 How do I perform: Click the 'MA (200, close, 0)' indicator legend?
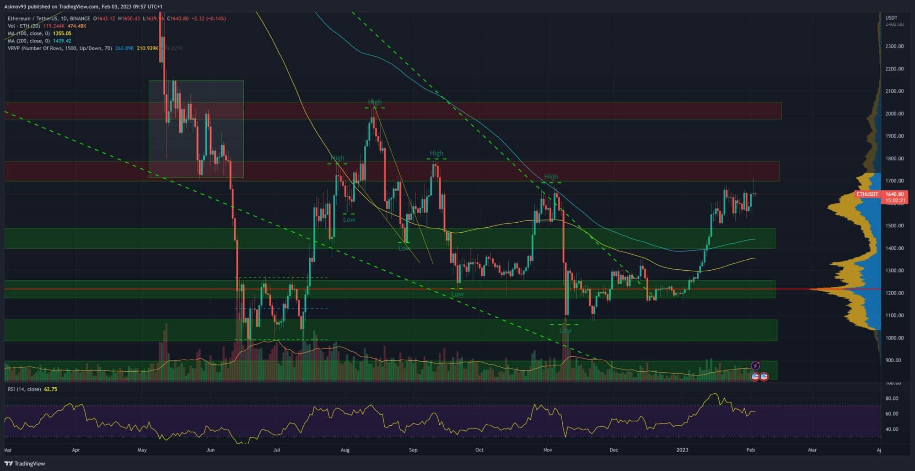[x=29, y=41]
